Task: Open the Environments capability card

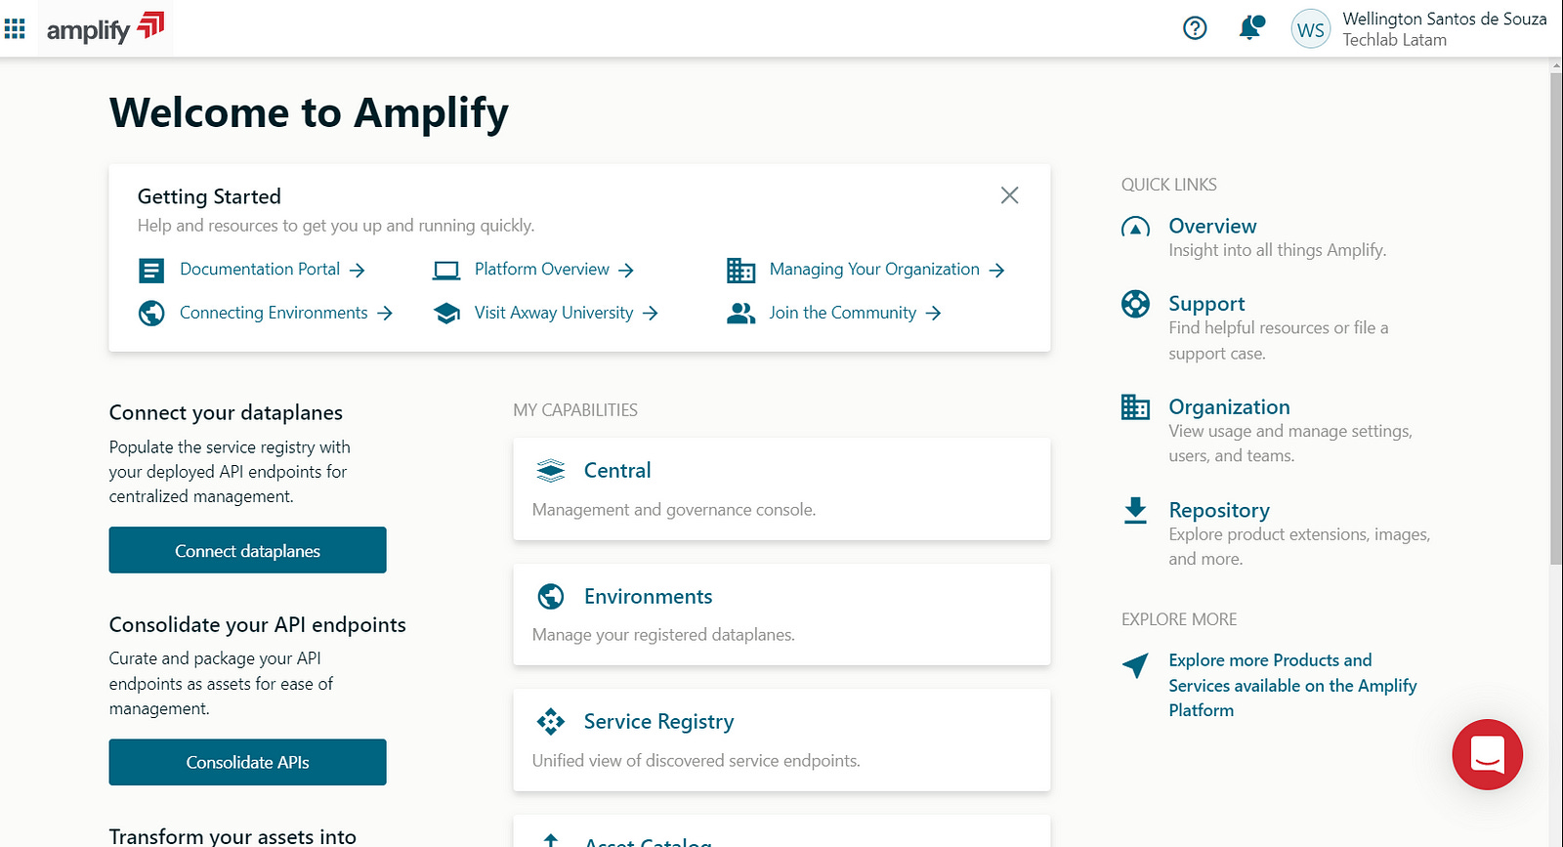Action: 781,614
